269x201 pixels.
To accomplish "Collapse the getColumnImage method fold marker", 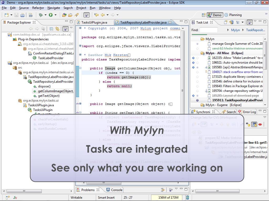I will click(80, 68).
